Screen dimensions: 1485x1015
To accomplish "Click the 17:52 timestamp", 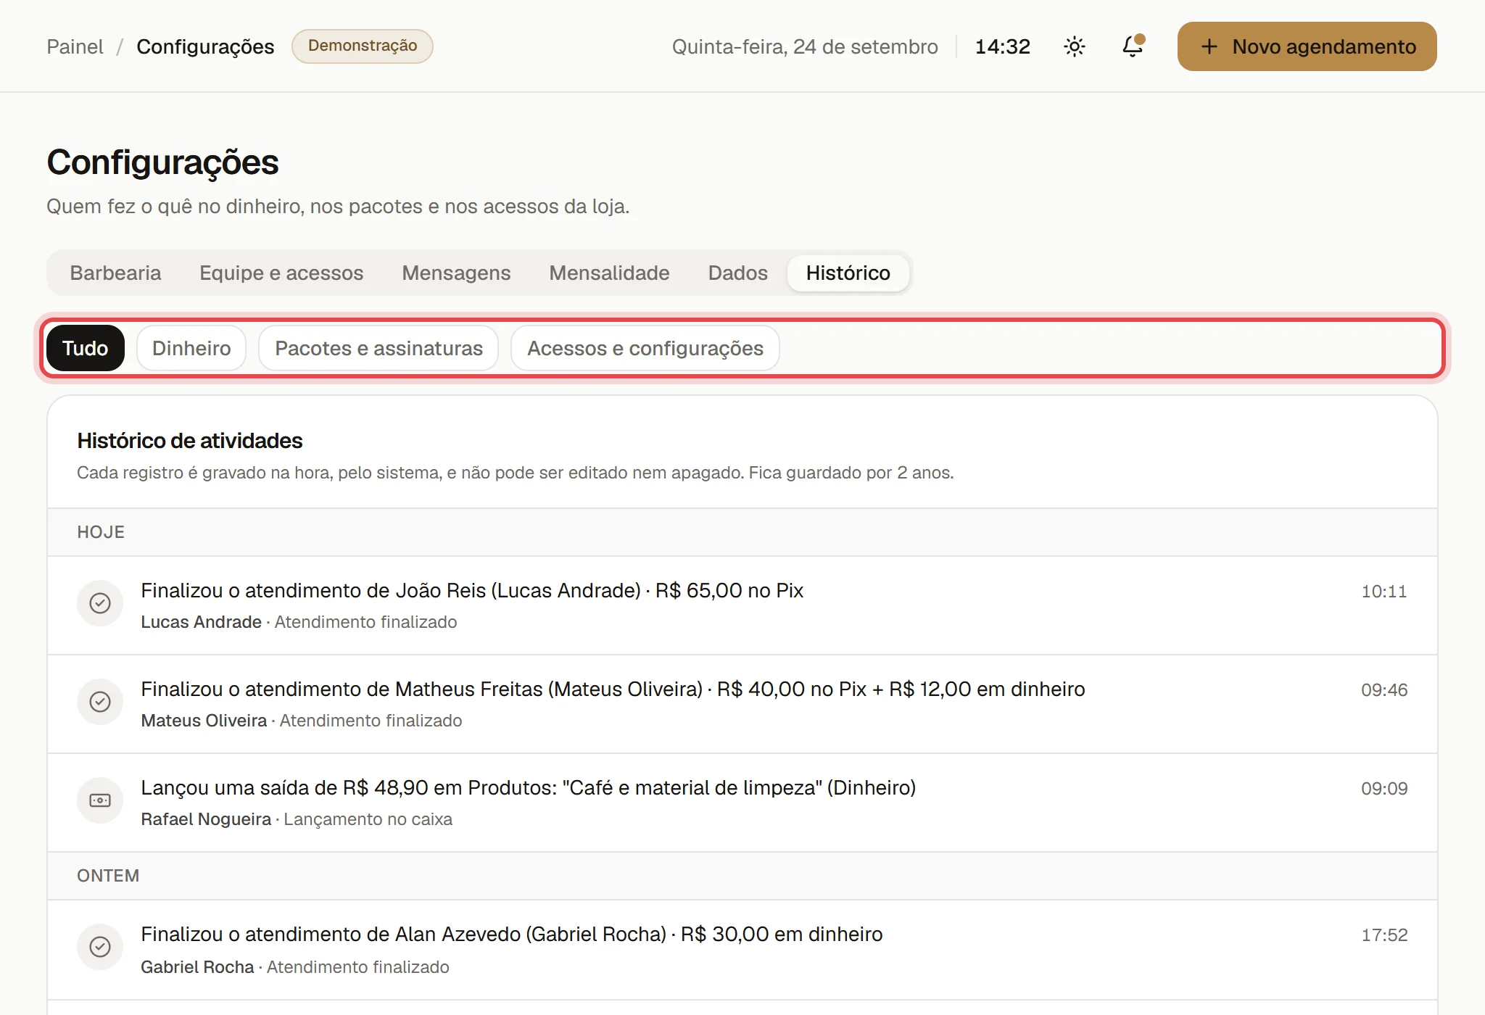I will click(x=1383, y=935).
